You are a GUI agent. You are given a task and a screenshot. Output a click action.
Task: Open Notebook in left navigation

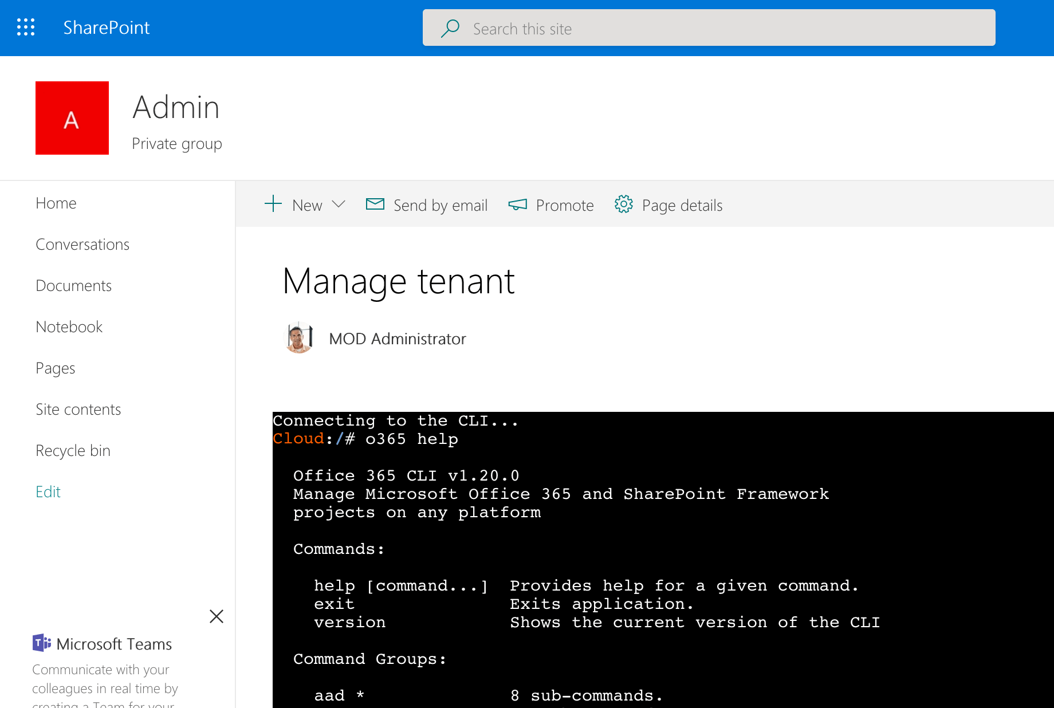tap(69, 327)
